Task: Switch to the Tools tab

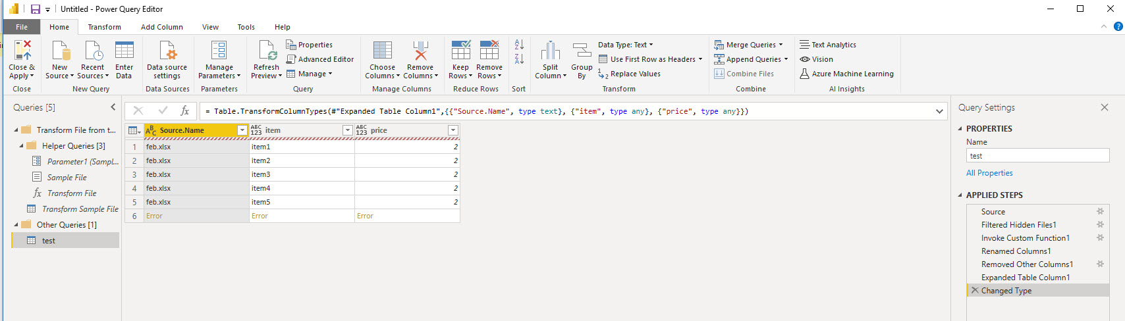Action: click(246, 27)
